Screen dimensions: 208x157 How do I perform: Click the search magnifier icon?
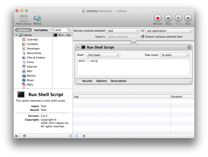point(53,30)
